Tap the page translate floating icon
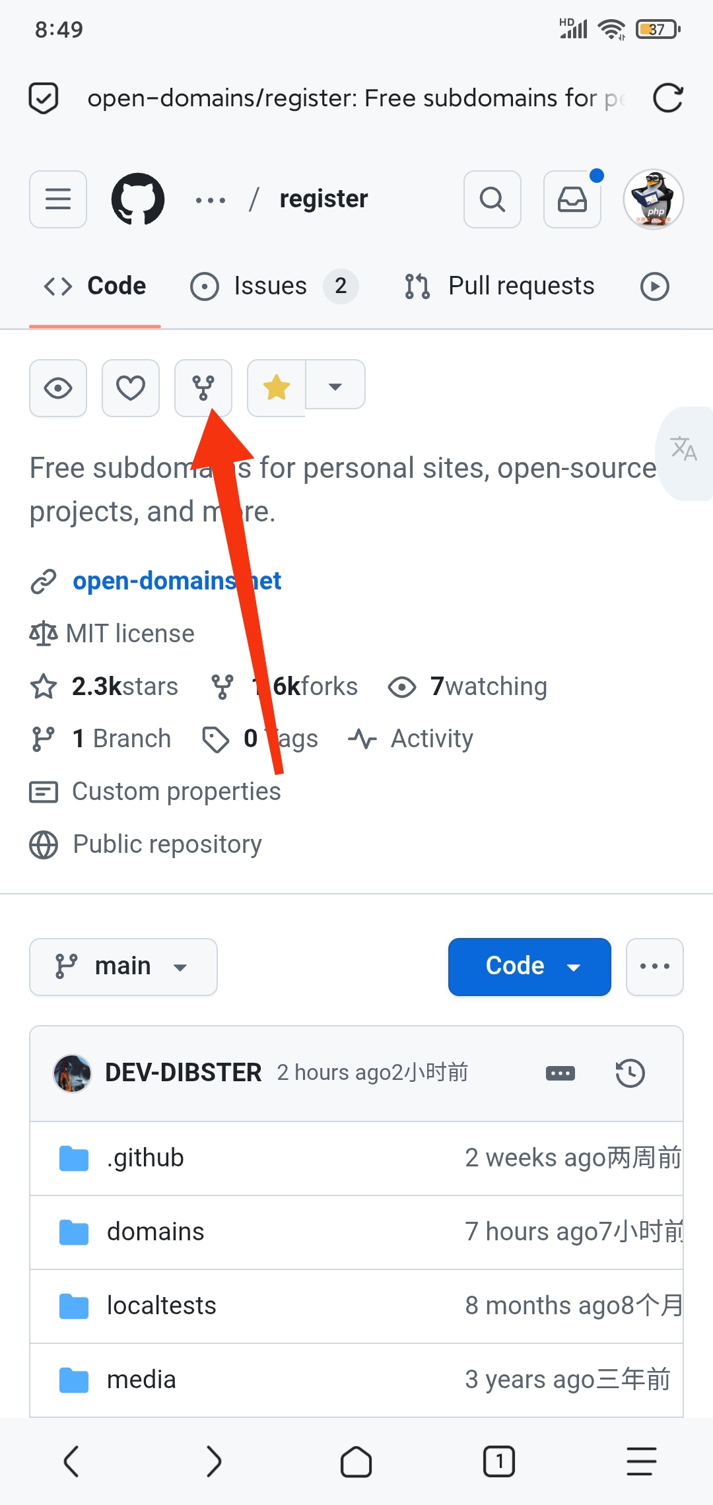The height and width of the screenshot is (1505, 713). [684, 450]
